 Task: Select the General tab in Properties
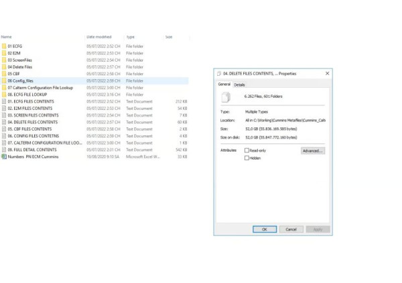[x=224, y=85]
